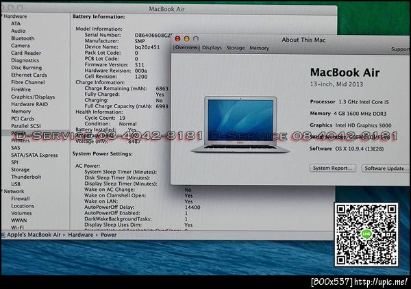Image resolution: width=411 pixels, height=289 pixels.
Task: Select Memory in the System Report sidebar
Action: tap(21, 112)
